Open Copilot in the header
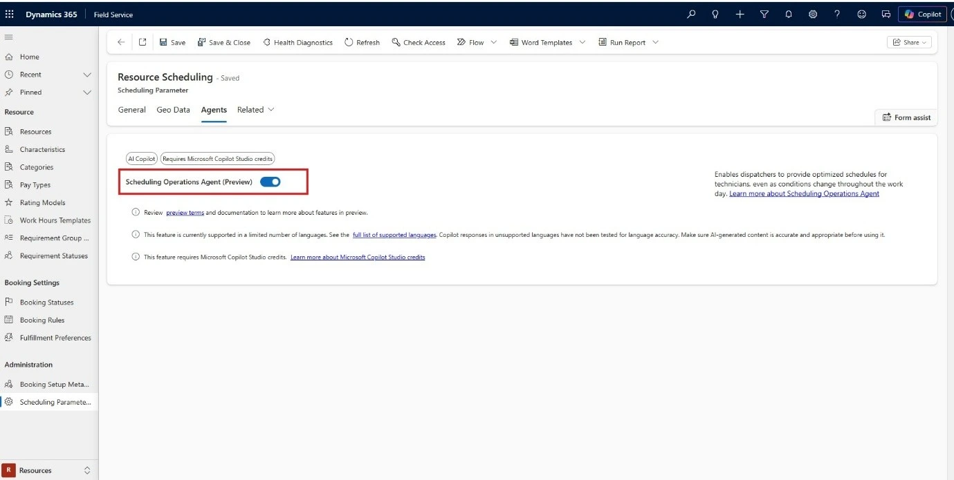 click(x=923, y=14)
